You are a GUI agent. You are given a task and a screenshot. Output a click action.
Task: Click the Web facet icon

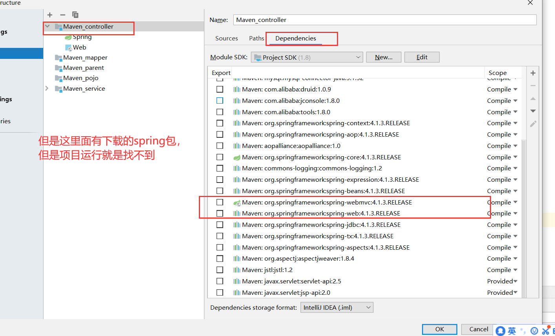coord(69,47)
